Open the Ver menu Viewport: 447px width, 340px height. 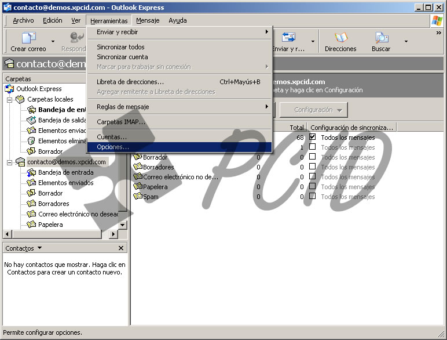pyautogui.click(x=76, y=20)
